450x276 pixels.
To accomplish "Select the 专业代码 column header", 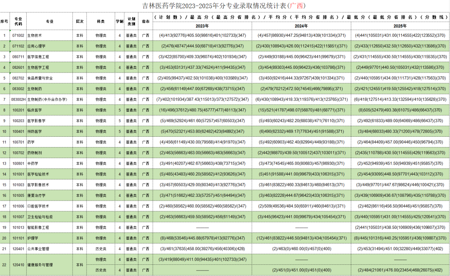I will click(18, 21).
